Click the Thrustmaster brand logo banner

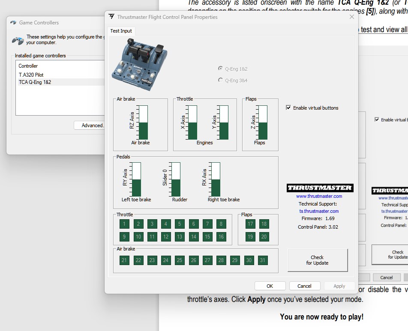(x=319, y=188)
